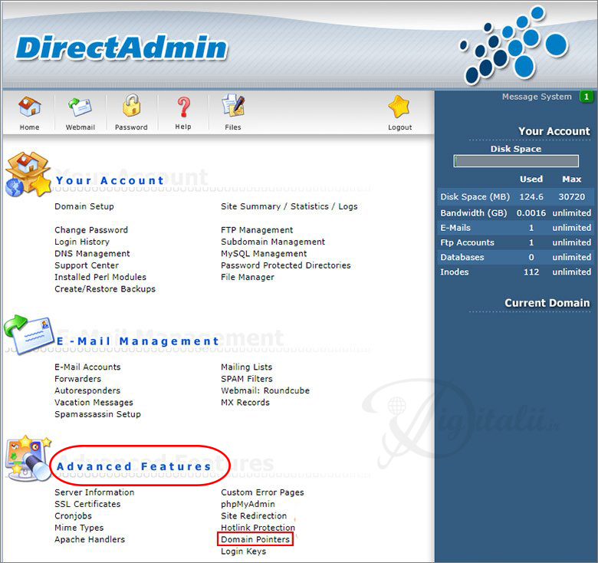Click the Advanced Features section heading
598x563 pixels.
[x=134, y=466]
